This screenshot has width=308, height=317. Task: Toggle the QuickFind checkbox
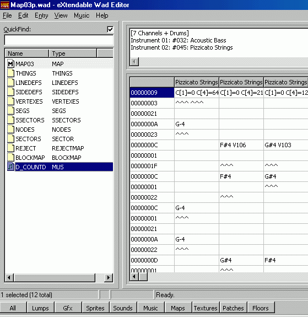110,29
